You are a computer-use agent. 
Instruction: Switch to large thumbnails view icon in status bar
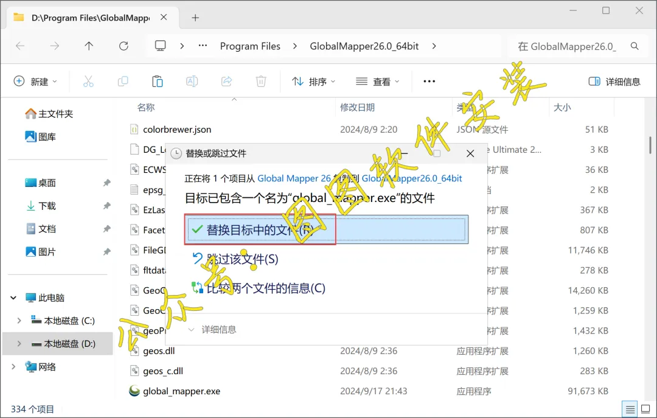[645, 409]
